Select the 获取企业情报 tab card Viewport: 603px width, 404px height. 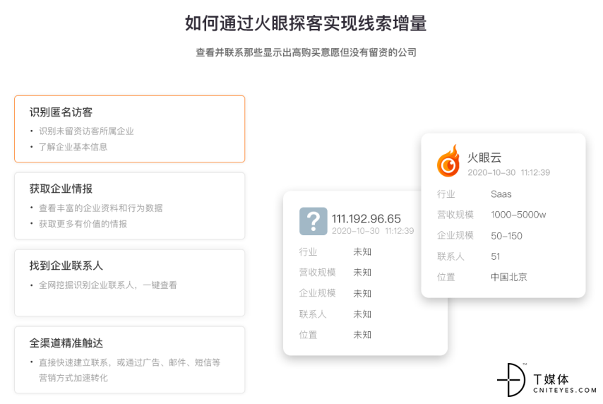130,206
